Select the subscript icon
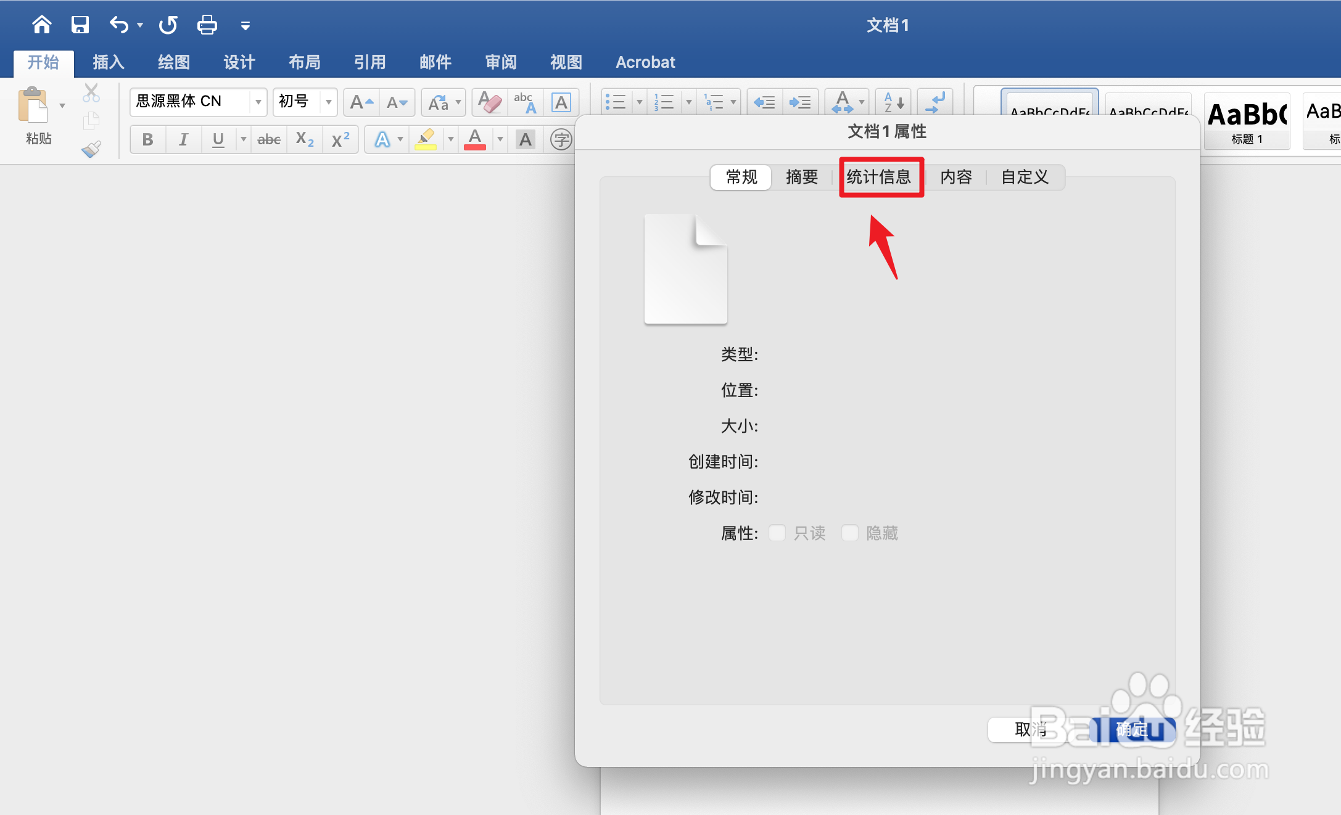The height and width of the screenshot is (815, 1341). point(303,139)
